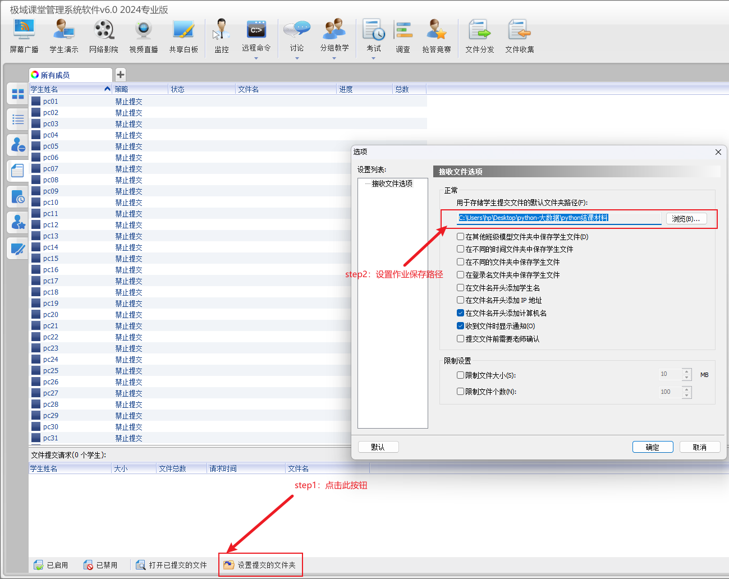The width and height of the screenshot is (729, 579).
Task: Click the 浏览(B)... browse button
Action: click(686, 219)
